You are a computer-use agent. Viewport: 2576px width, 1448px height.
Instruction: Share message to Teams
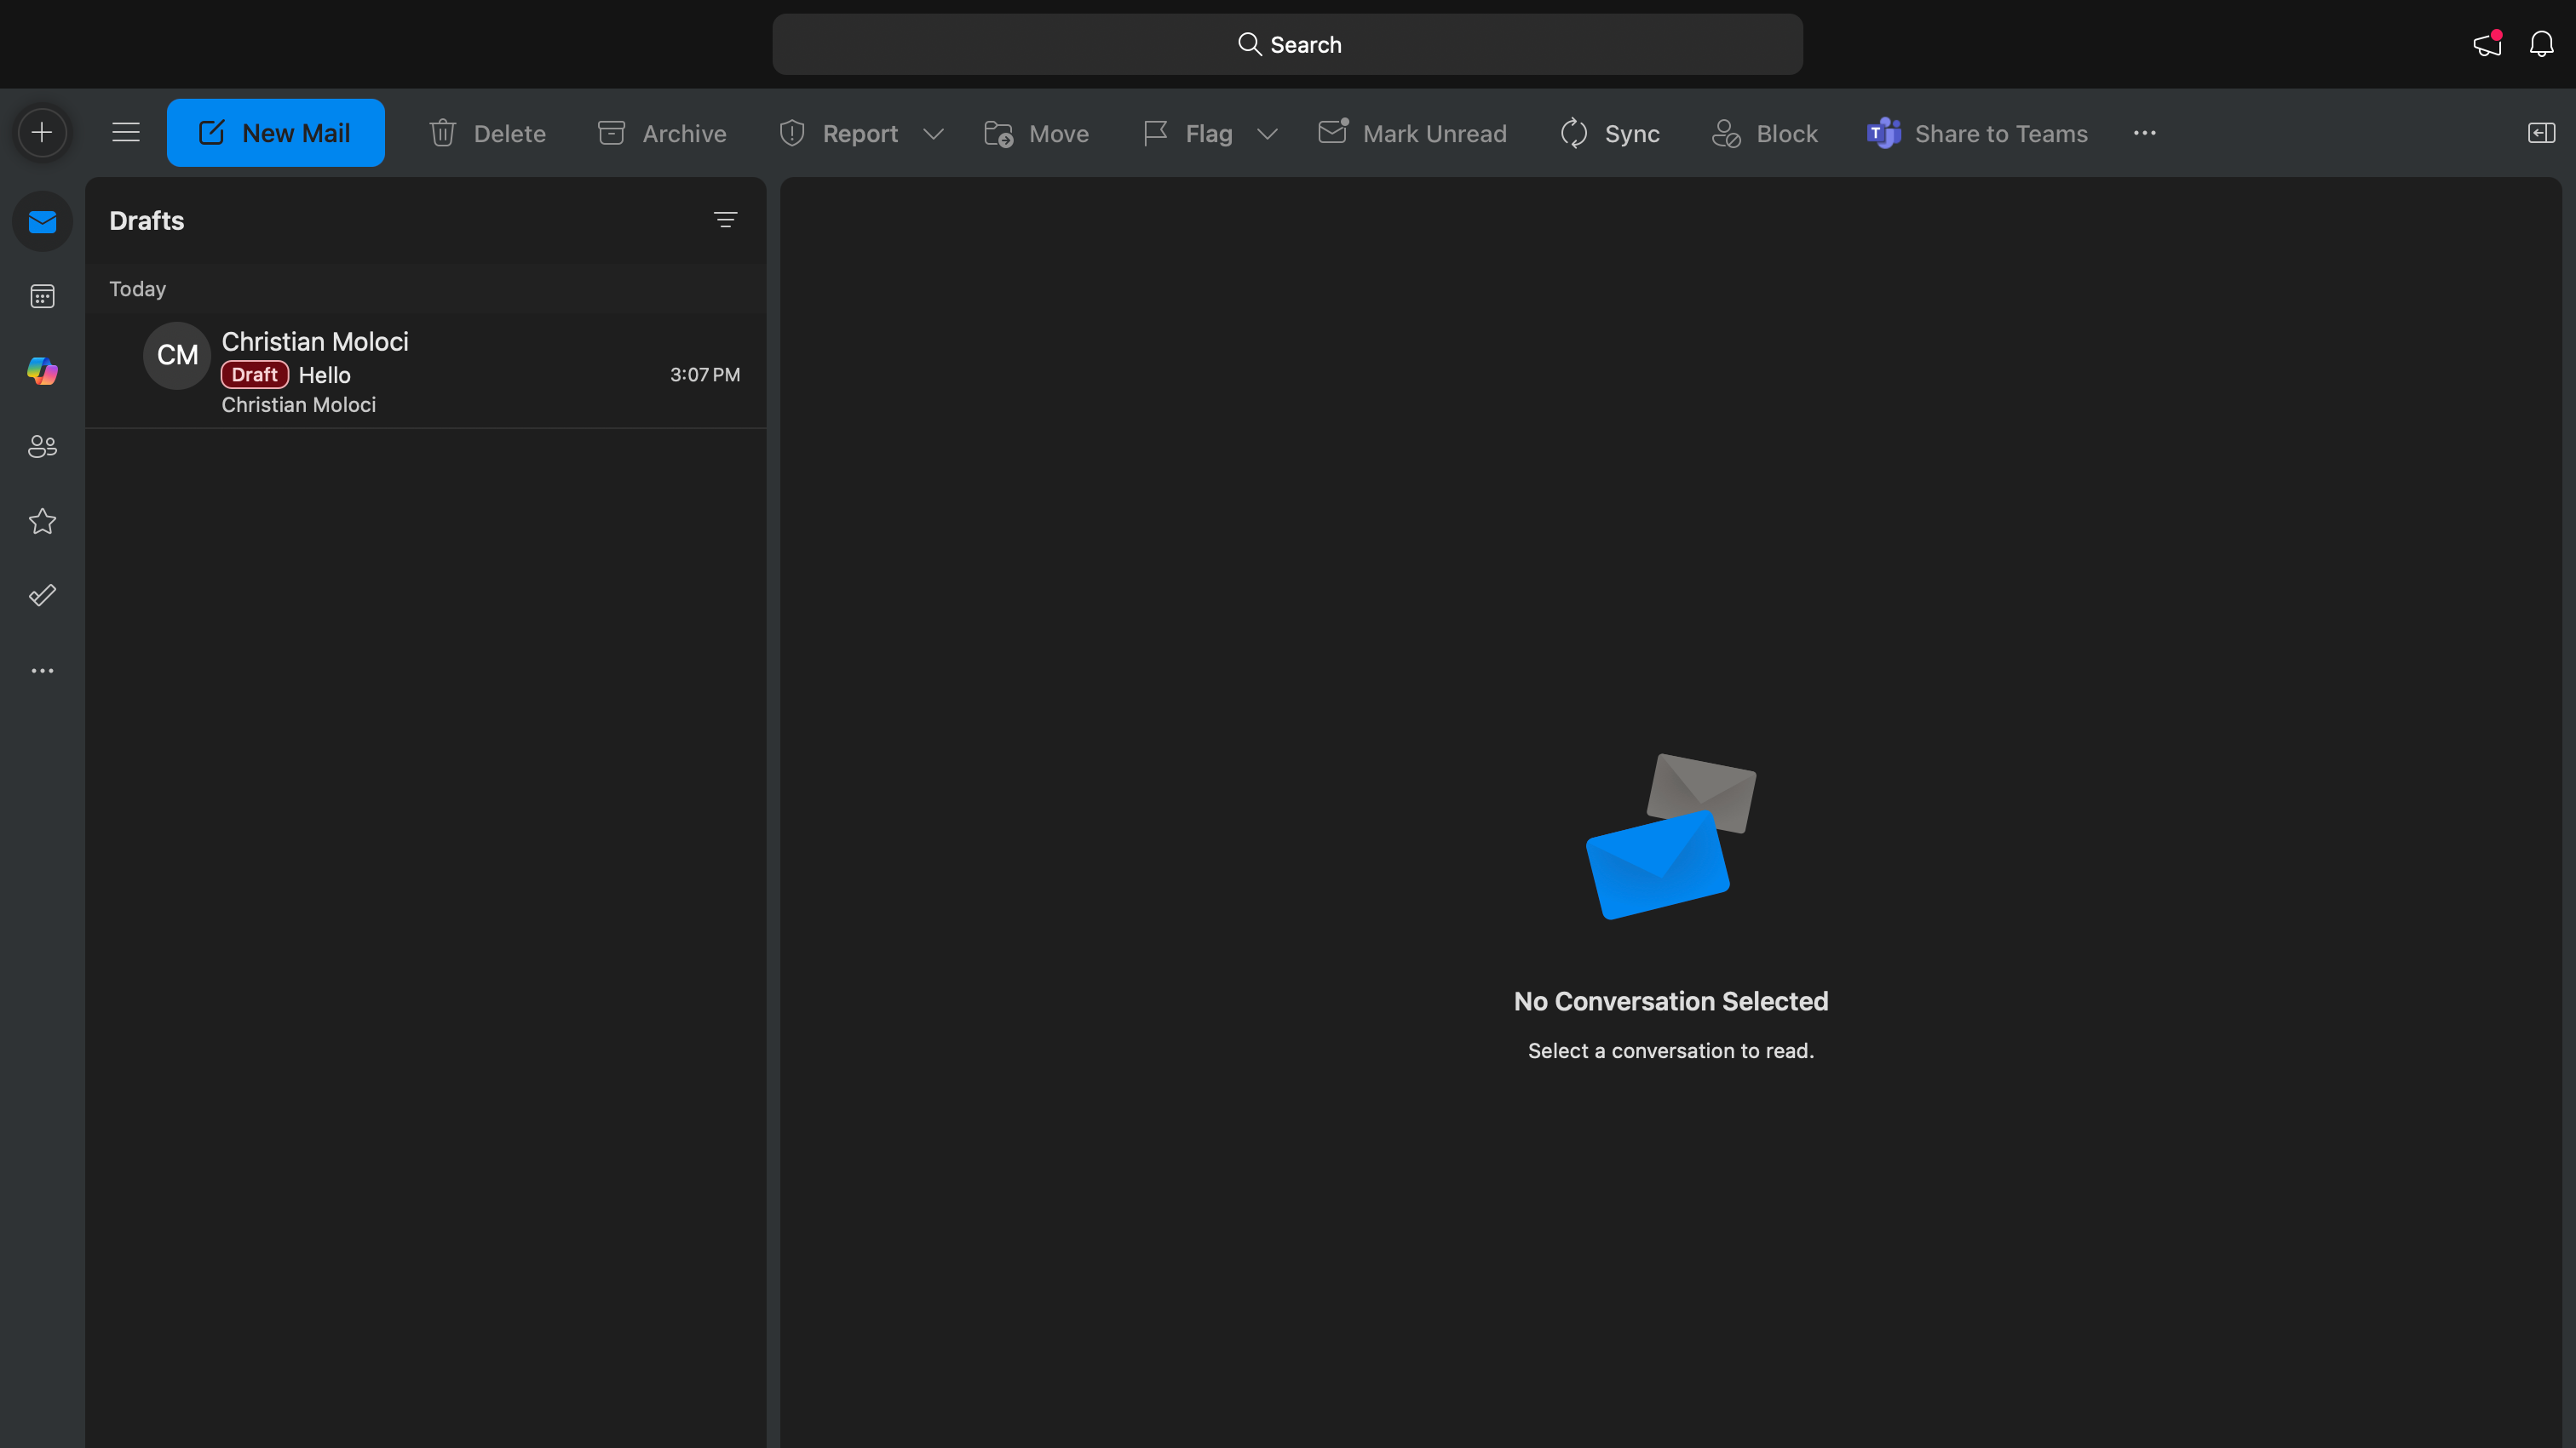1977,133
